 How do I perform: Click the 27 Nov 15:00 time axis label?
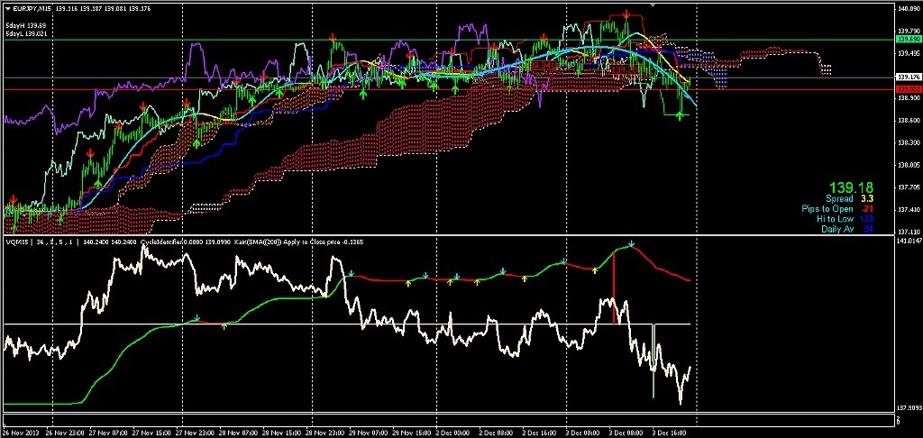point(153,433)
